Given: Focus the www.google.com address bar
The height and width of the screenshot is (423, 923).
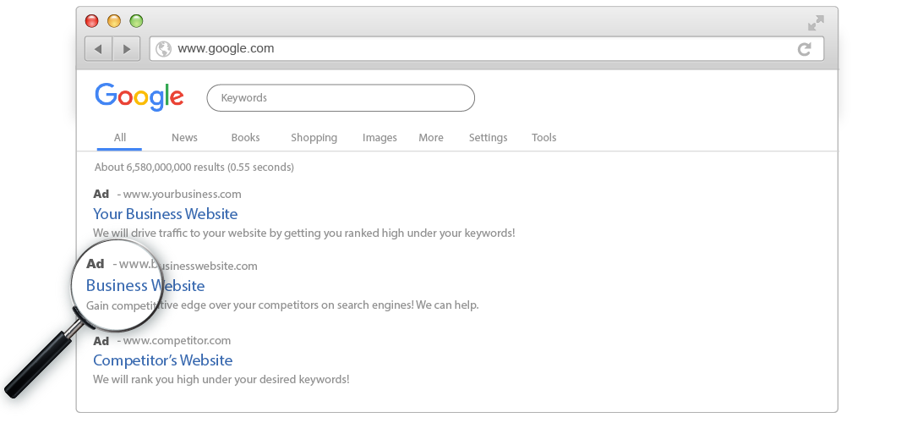Looking at the screenshot, I should [486, 49].
